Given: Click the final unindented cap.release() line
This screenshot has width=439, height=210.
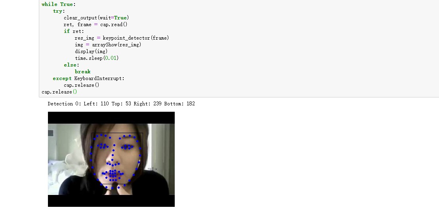Looking at the screenshot, I should tap(59, 92).
